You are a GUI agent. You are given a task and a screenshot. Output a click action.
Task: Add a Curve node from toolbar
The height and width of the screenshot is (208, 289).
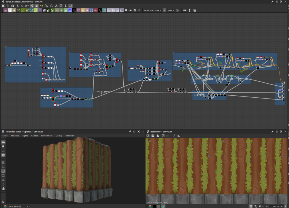pyautogui.click(x=23, y=10)
